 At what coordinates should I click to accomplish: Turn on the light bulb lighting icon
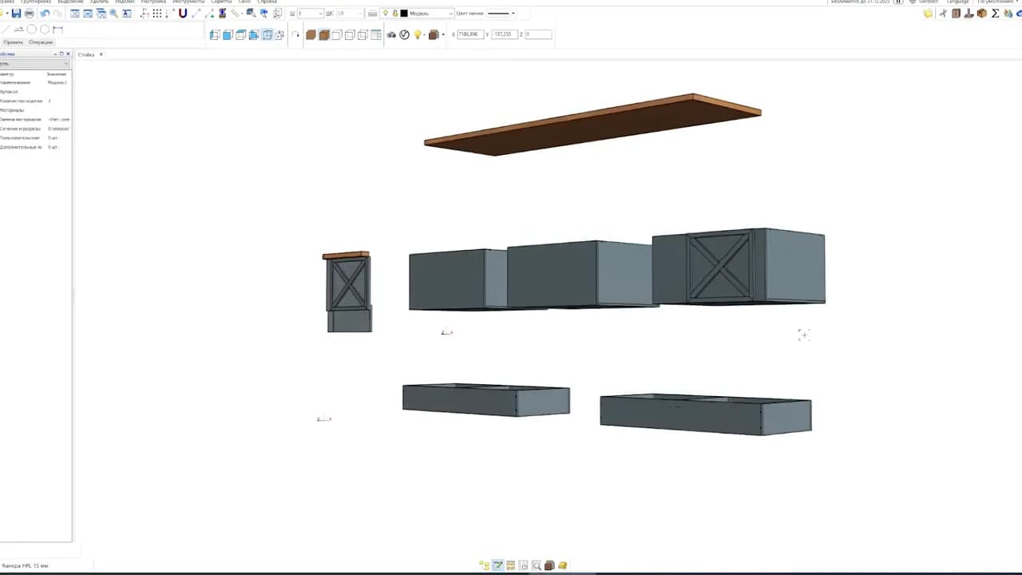click(417, 35)
